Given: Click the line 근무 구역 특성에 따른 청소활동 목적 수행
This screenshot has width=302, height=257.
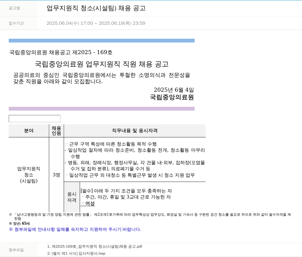Looking at the screenshot, I should [111, 144].
